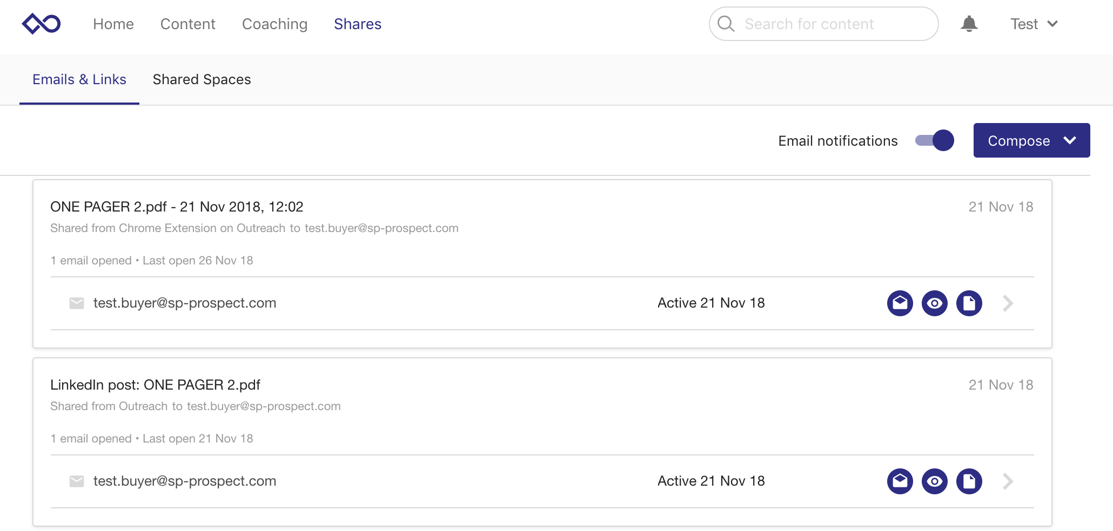1113x531 pixels.
Task: Navigate to the Content page
Action: [x=187, y=24]
